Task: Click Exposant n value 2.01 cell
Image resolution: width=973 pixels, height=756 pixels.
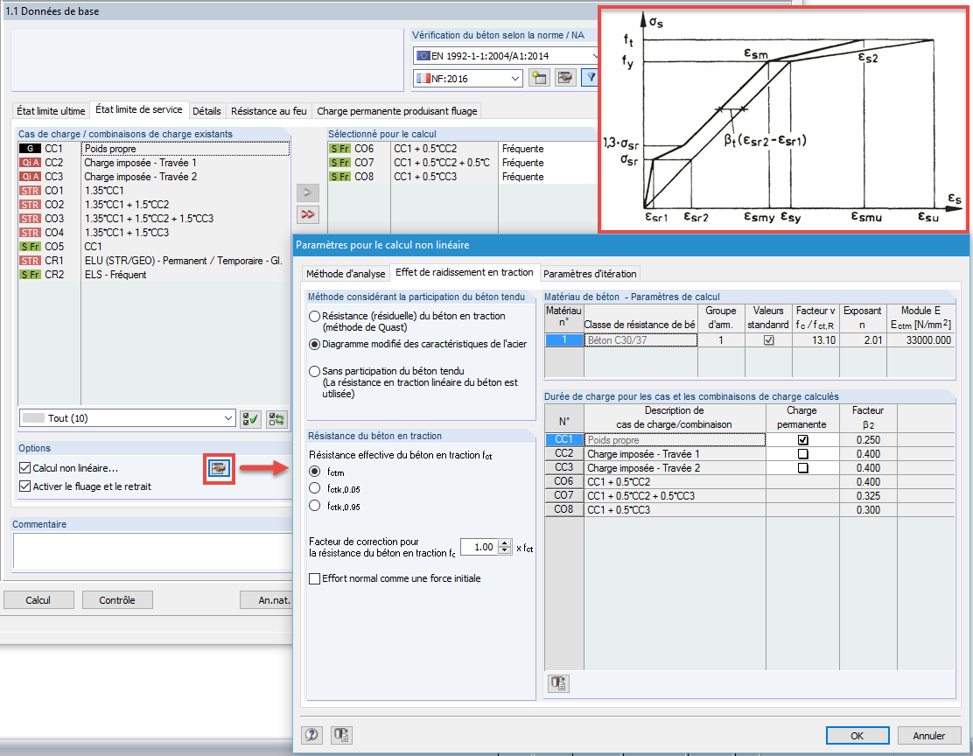Action: point(862,340)
